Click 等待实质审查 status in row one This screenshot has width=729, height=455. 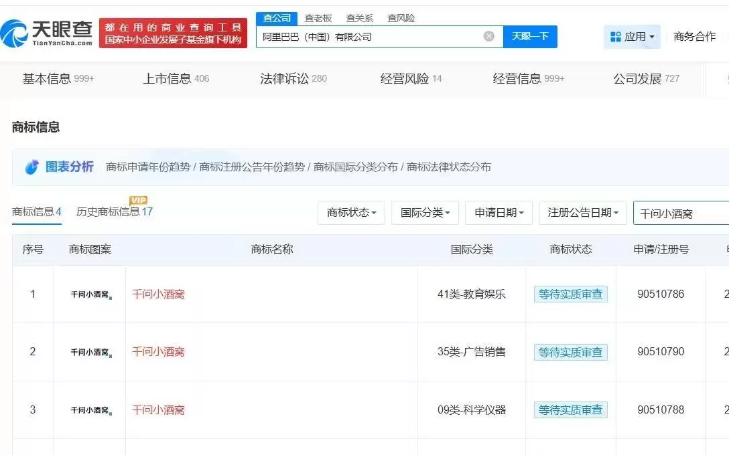pyautogui.click(x=570, y=293)
